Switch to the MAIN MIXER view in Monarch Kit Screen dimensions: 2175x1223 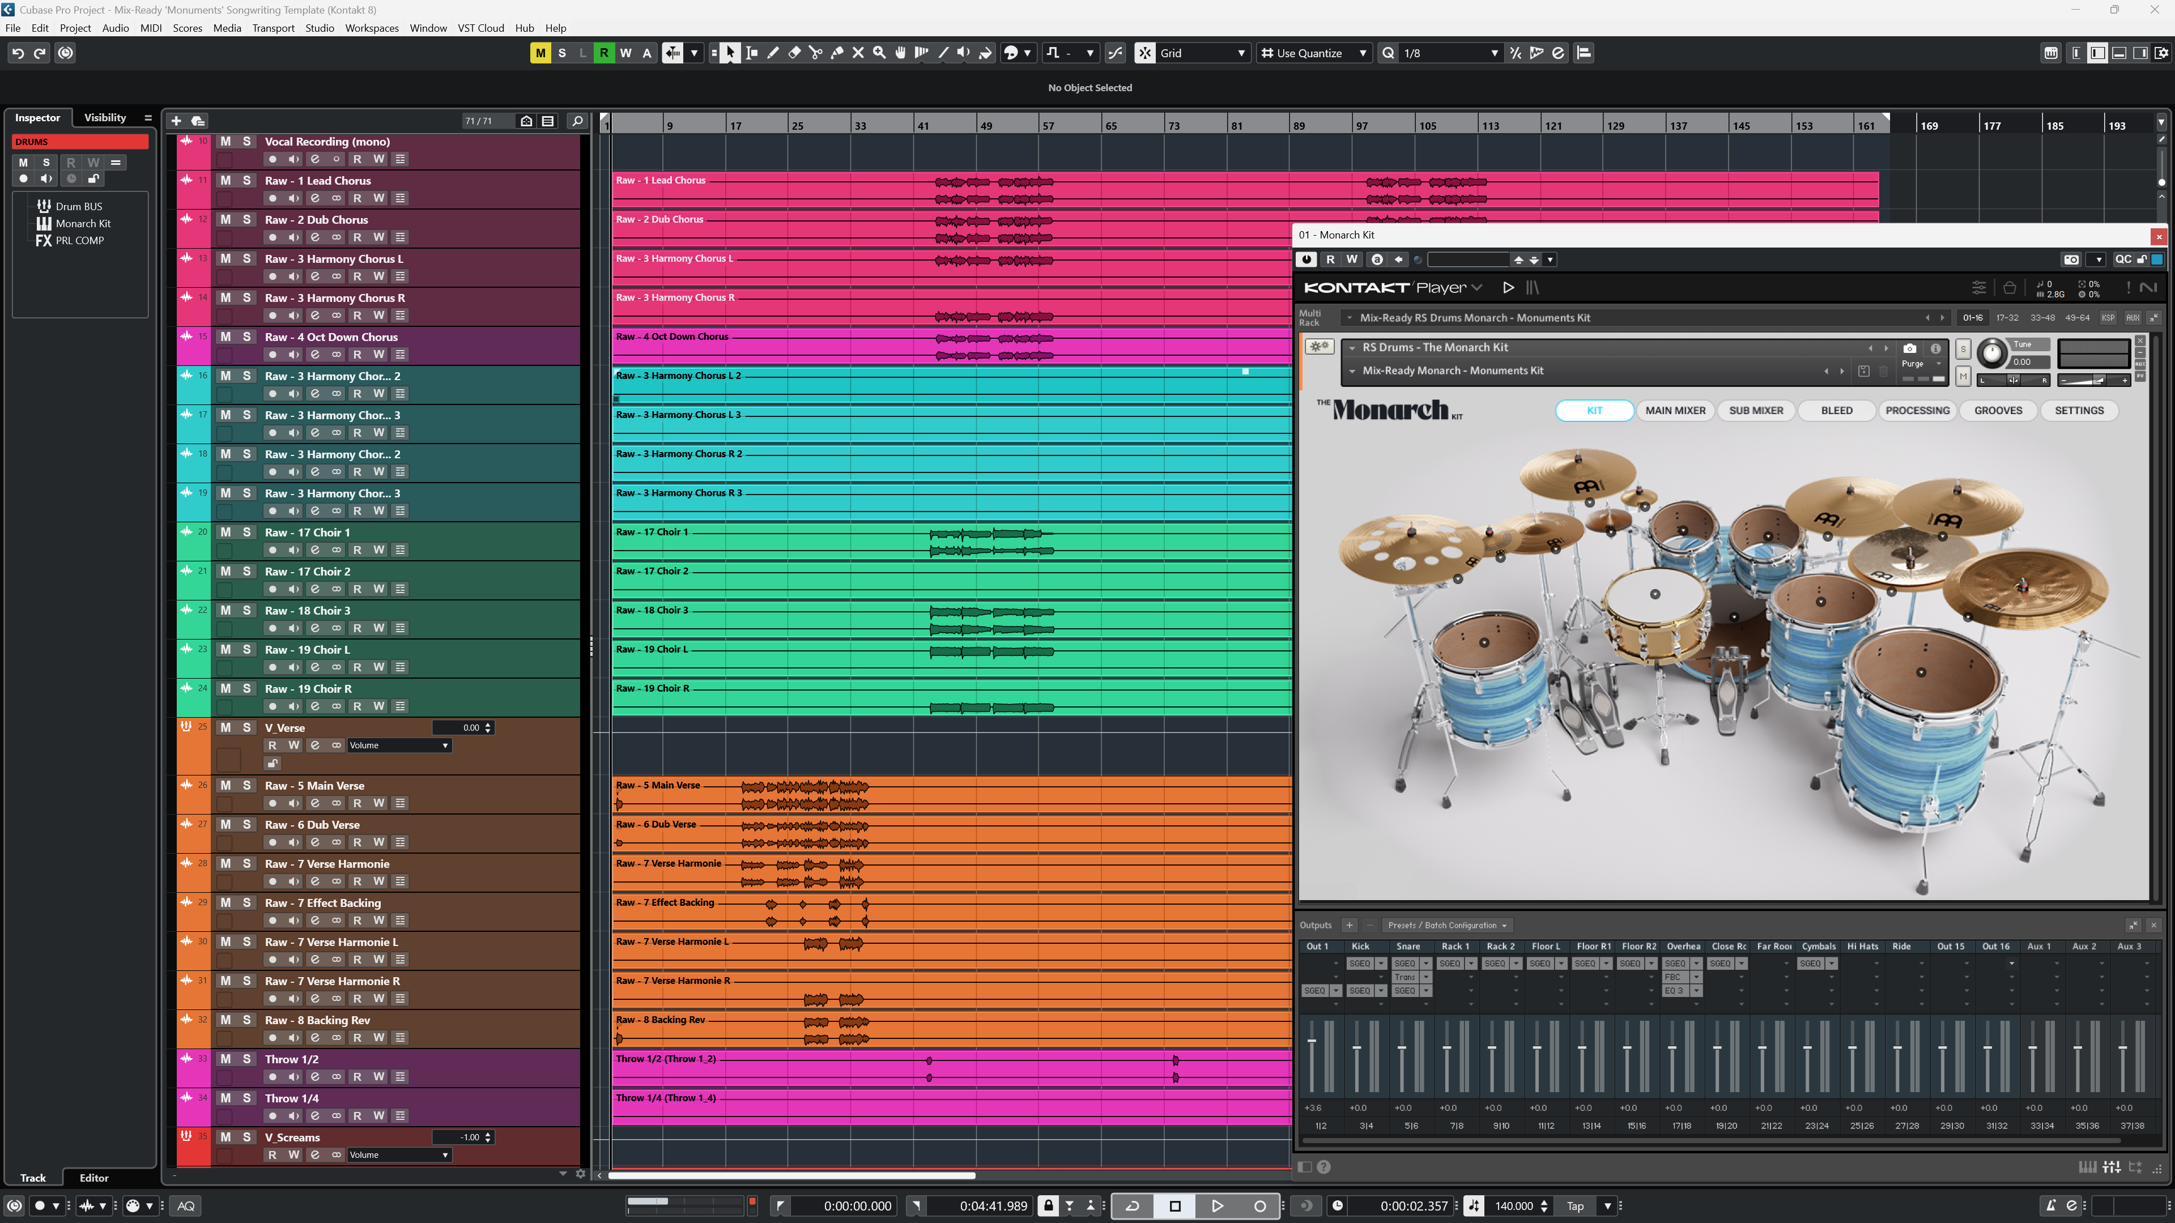tap(1675, 410)
